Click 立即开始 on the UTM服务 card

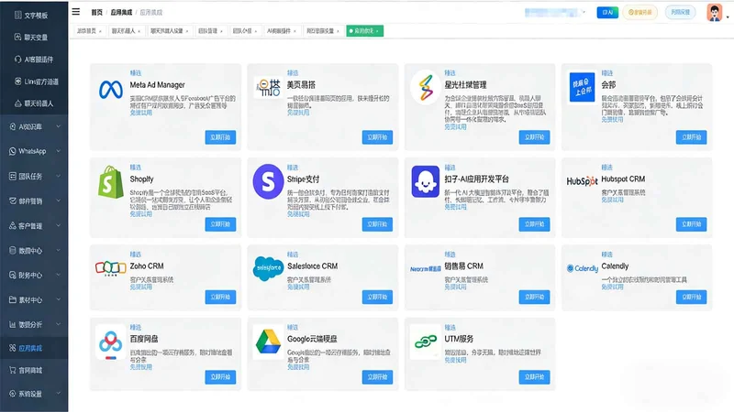pos(534,377)
